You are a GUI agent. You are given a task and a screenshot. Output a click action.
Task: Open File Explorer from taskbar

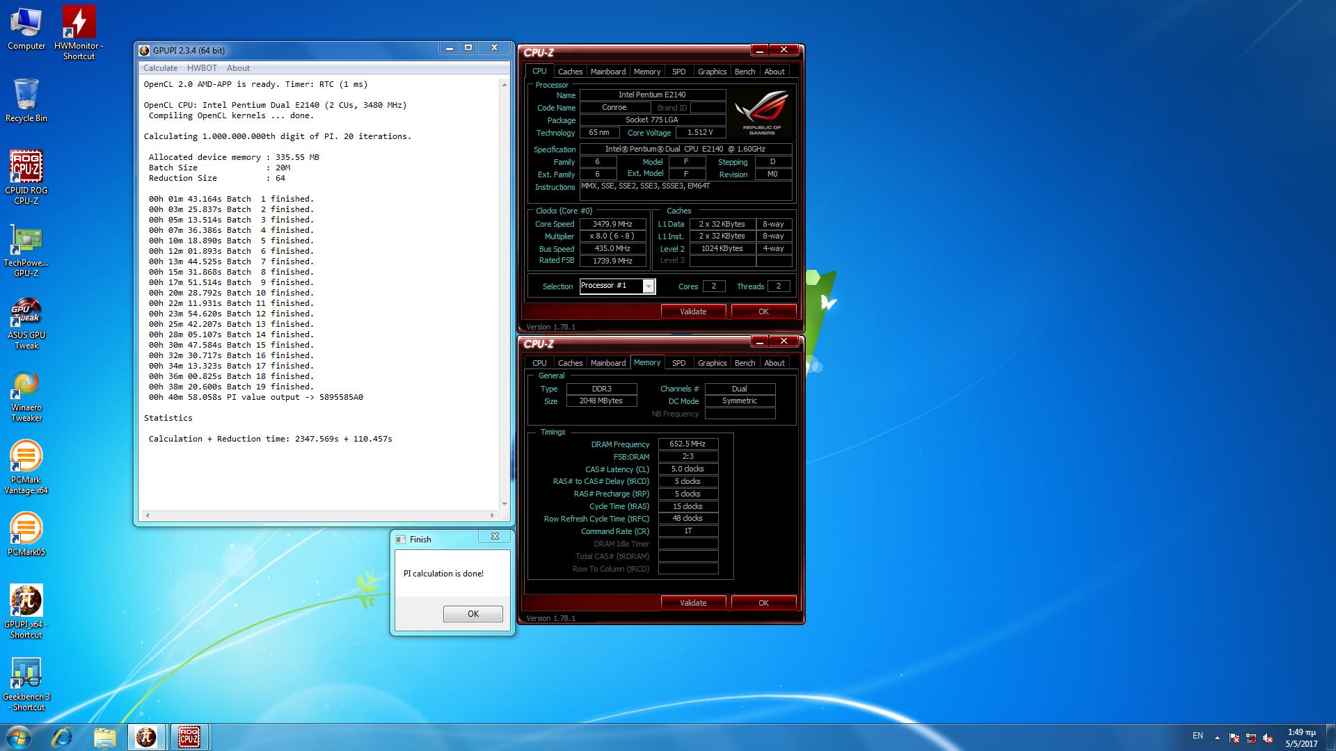coord(104,737)
